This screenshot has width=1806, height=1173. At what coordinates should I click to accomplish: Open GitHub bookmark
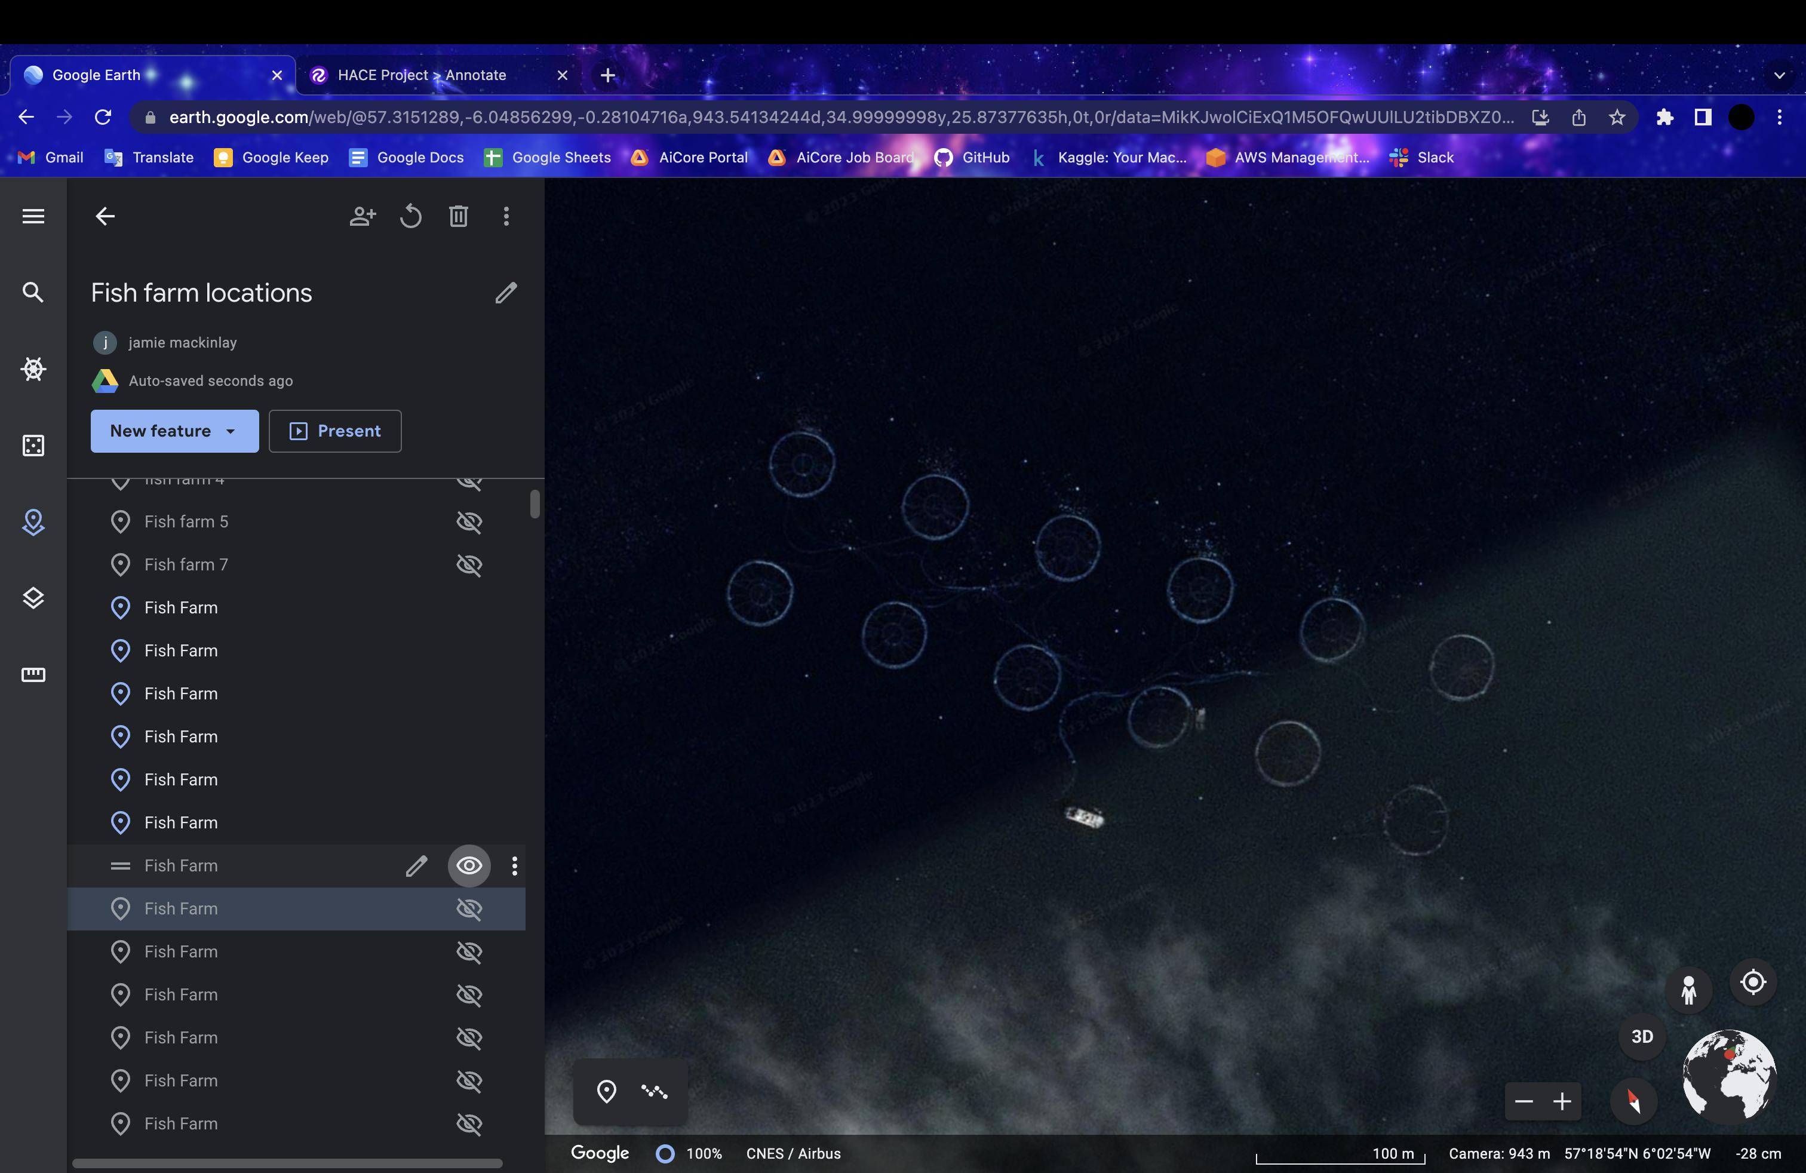click(972, 157)
